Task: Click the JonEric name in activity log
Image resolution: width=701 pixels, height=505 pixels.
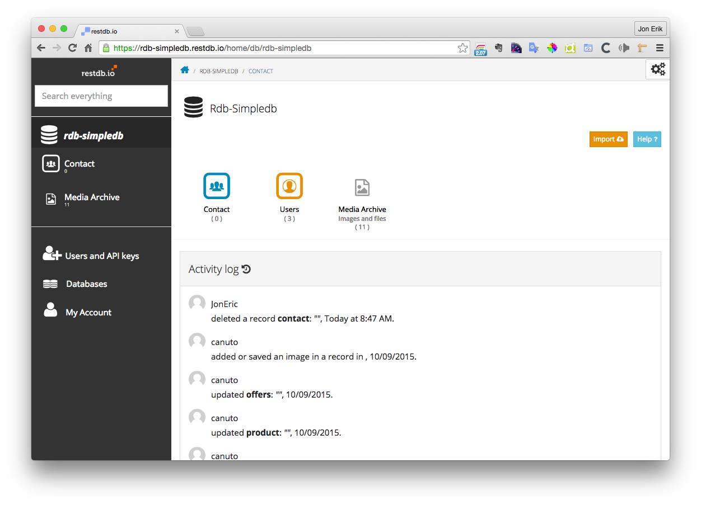Action: (225, 304)
